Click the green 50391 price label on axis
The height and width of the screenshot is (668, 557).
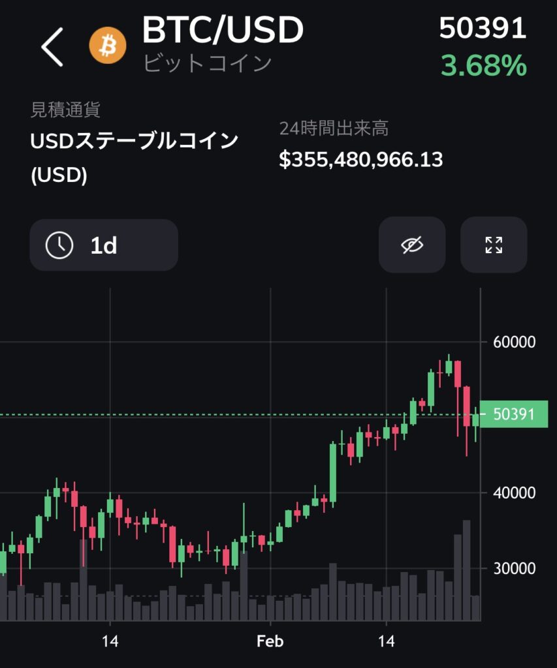[513, 414]
